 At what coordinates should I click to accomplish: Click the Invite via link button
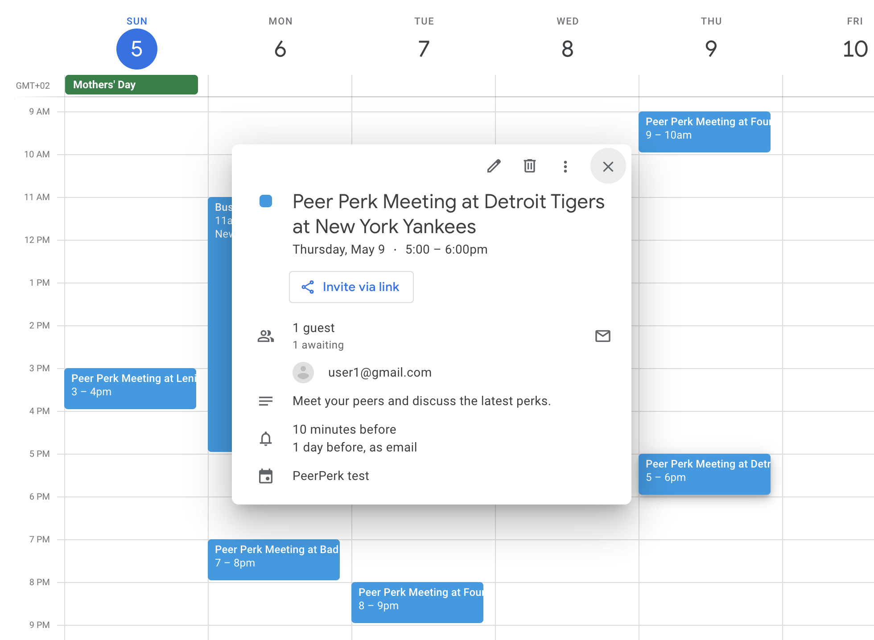click(x=351, y=287)
